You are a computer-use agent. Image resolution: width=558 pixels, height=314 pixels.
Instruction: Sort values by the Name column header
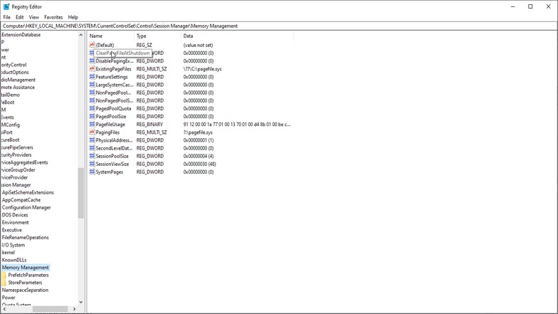[x=96, y=36]
